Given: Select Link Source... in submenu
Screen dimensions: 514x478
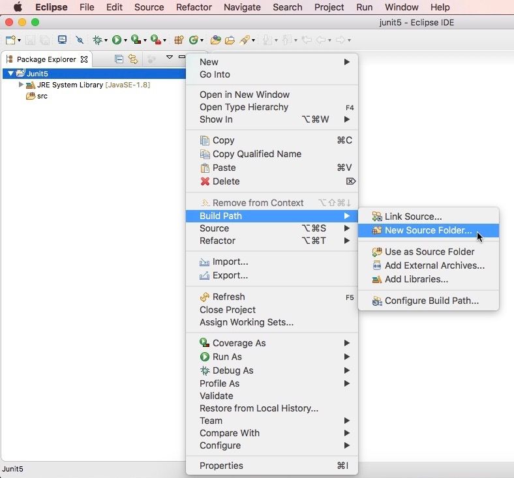Looking at the screenshot, I should [x=429, y=217].
